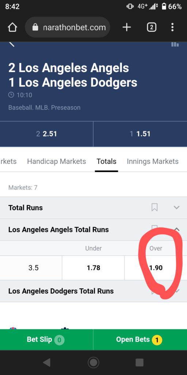Open a new tab with plus icon
The image size is (187, 375).
point(127,27)
